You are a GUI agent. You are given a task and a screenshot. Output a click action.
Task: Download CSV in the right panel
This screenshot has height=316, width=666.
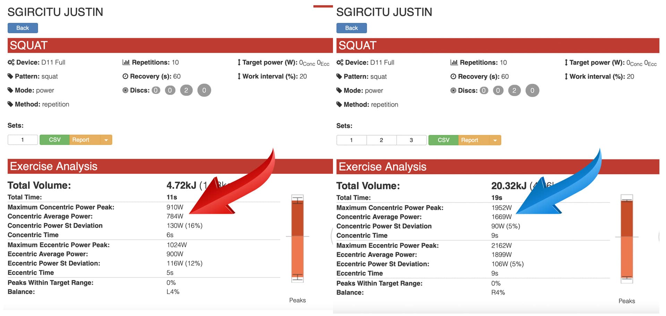point(443,140)
